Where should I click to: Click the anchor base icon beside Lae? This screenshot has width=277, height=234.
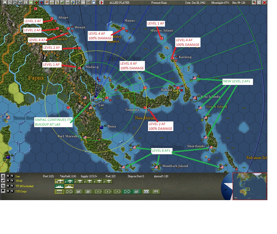3,176
